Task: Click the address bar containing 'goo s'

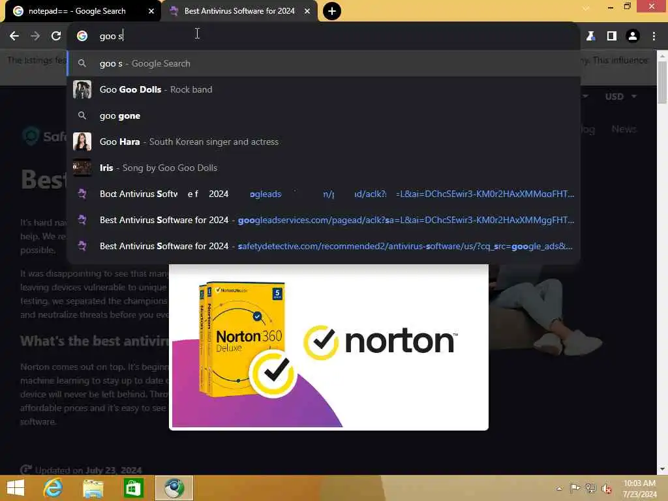Action: click(x=324, y=37)
